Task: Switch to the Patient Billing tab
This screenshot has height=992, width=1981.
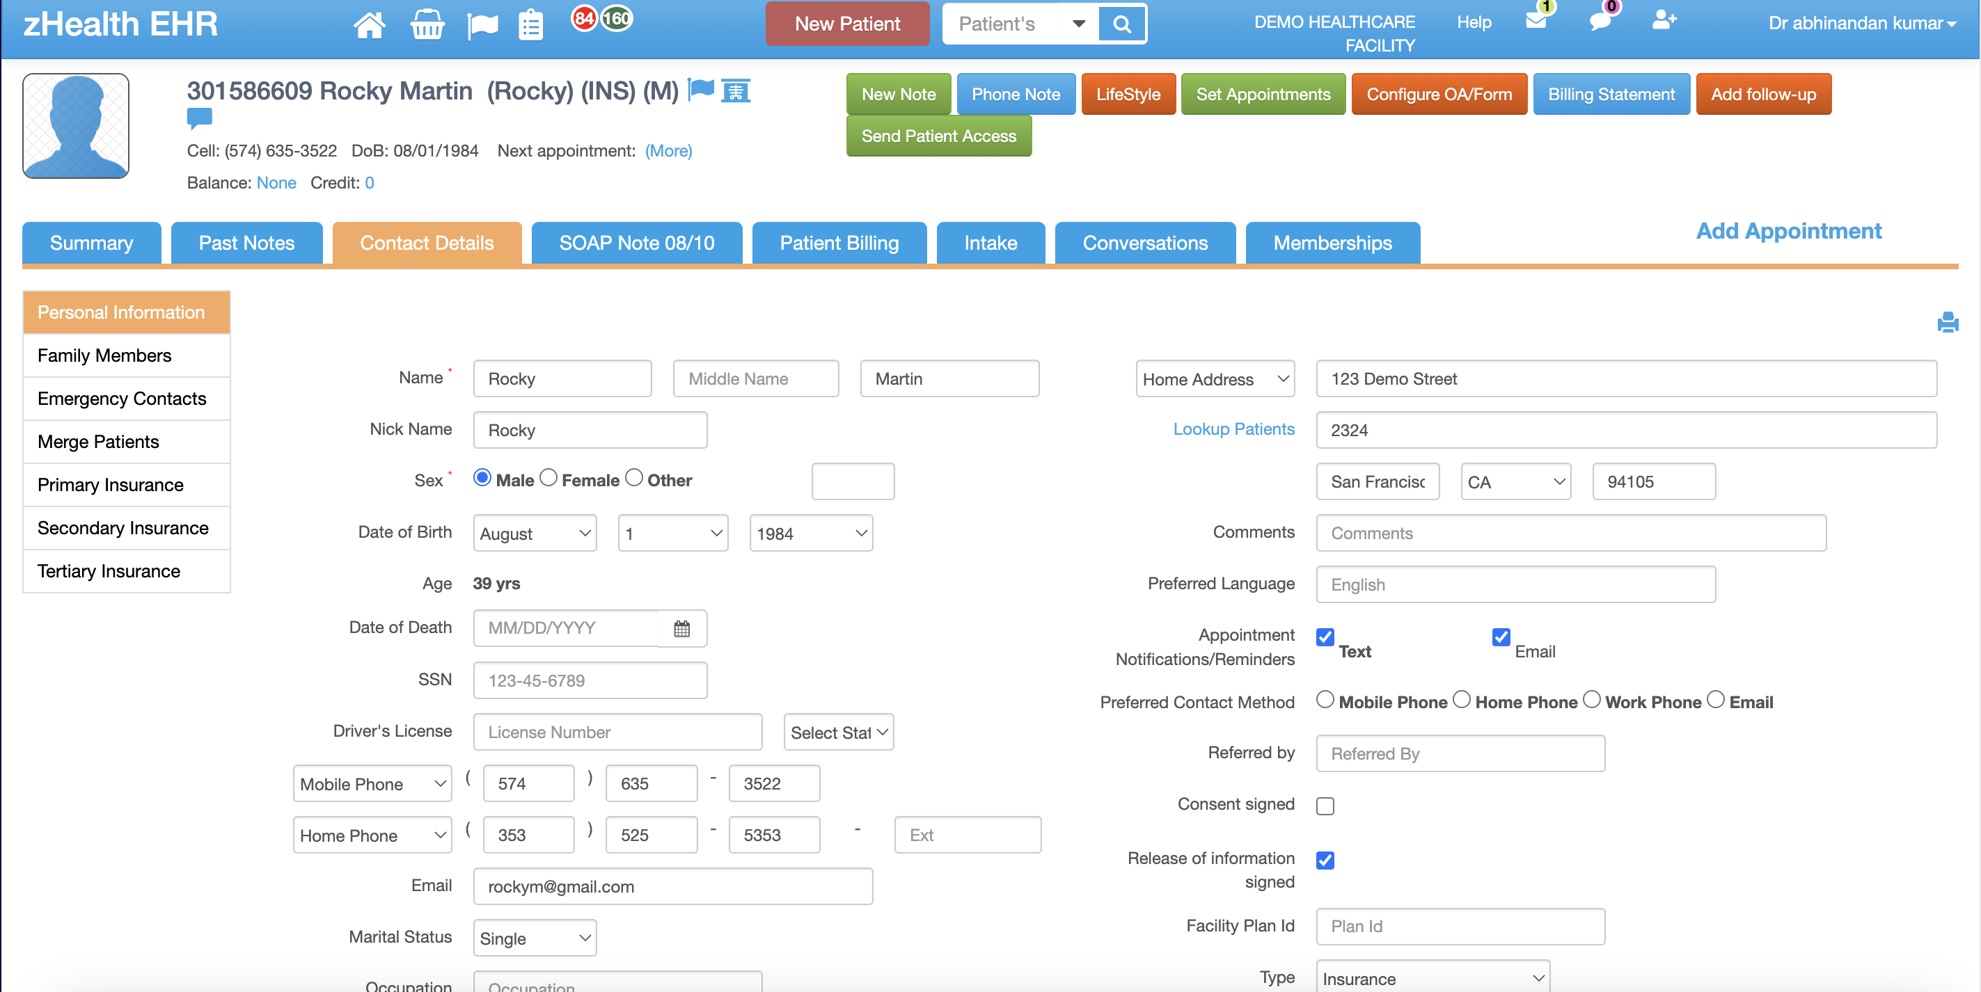Action: pos(839,243)
